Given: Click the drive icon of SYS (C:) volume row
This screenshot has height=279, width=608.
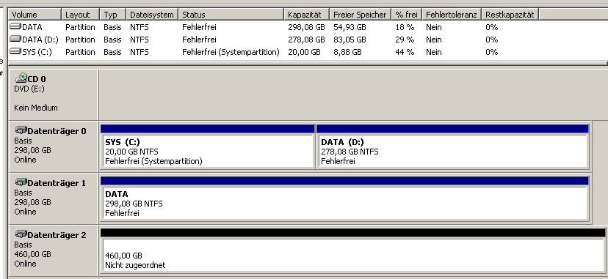Looking at the screenshot, I should click(x=15, y=51).
